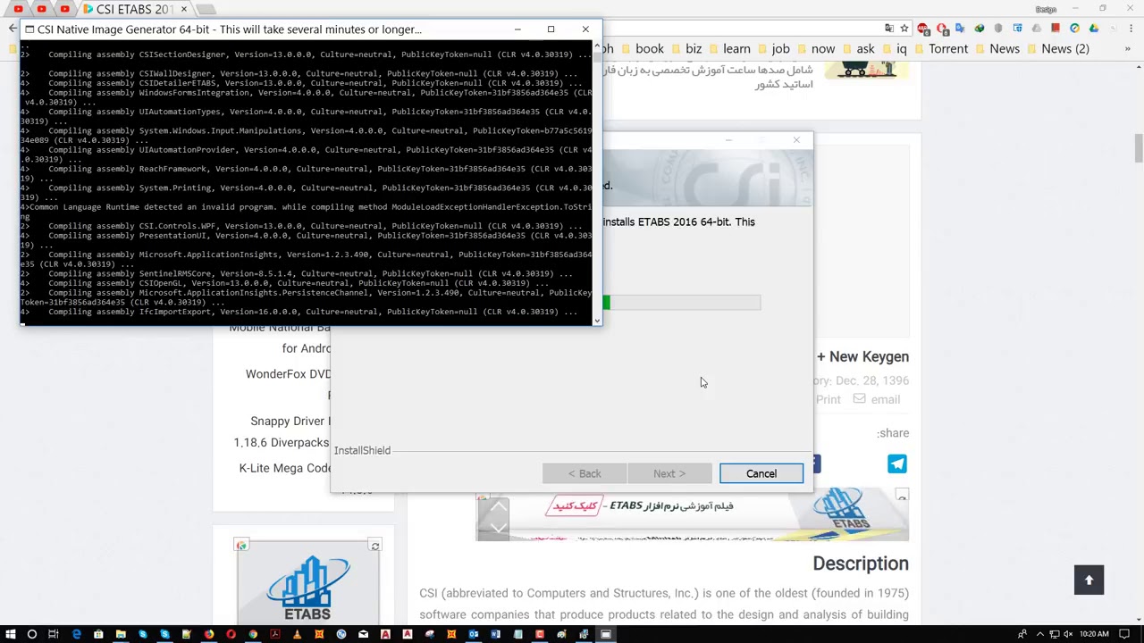Click the translate page icon in the address bar
Image resolution: width=1144 pixels, height=643 pixels.
(x=888, y=29)
